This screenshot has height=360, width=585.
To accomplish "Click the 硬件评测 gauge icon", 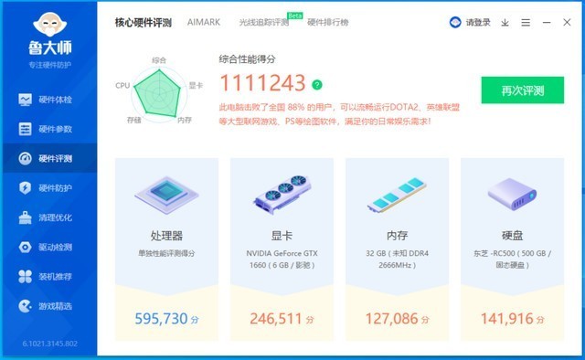I will 25,159.
